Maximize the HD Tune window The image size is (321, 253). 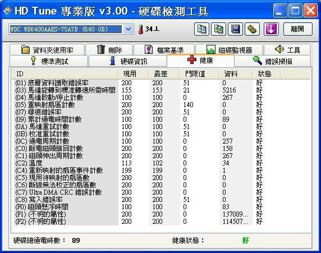tap(295, 11)
